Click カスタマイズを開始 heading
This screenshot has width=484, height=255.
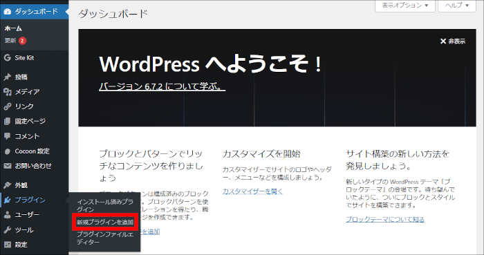coord(261,154)
